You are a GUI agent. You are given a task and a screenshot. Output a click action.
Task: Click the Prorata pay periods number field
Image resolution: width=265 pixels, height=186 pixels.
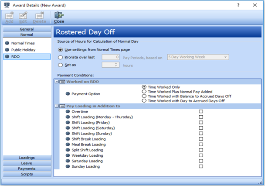point(111,57)
